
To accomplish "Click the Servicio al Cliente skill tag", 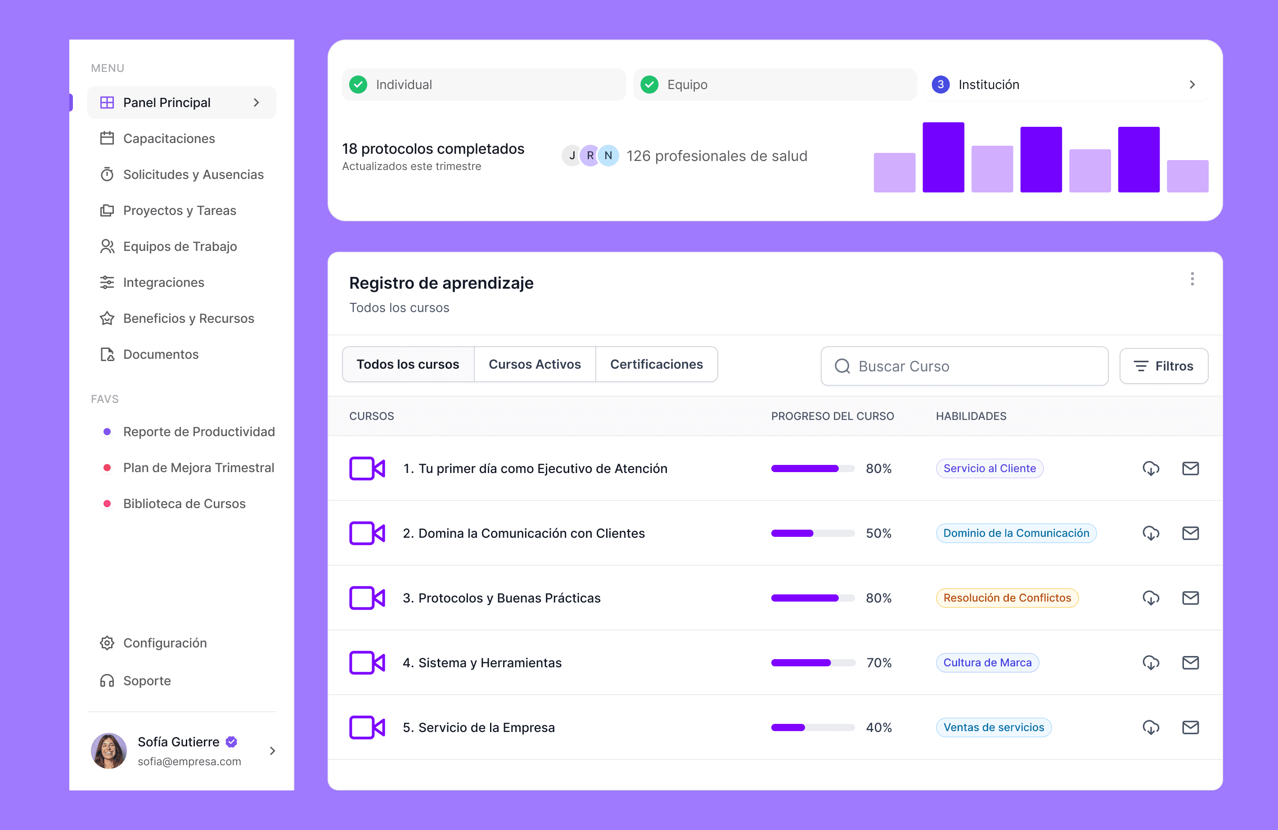I will coord(990,469).
